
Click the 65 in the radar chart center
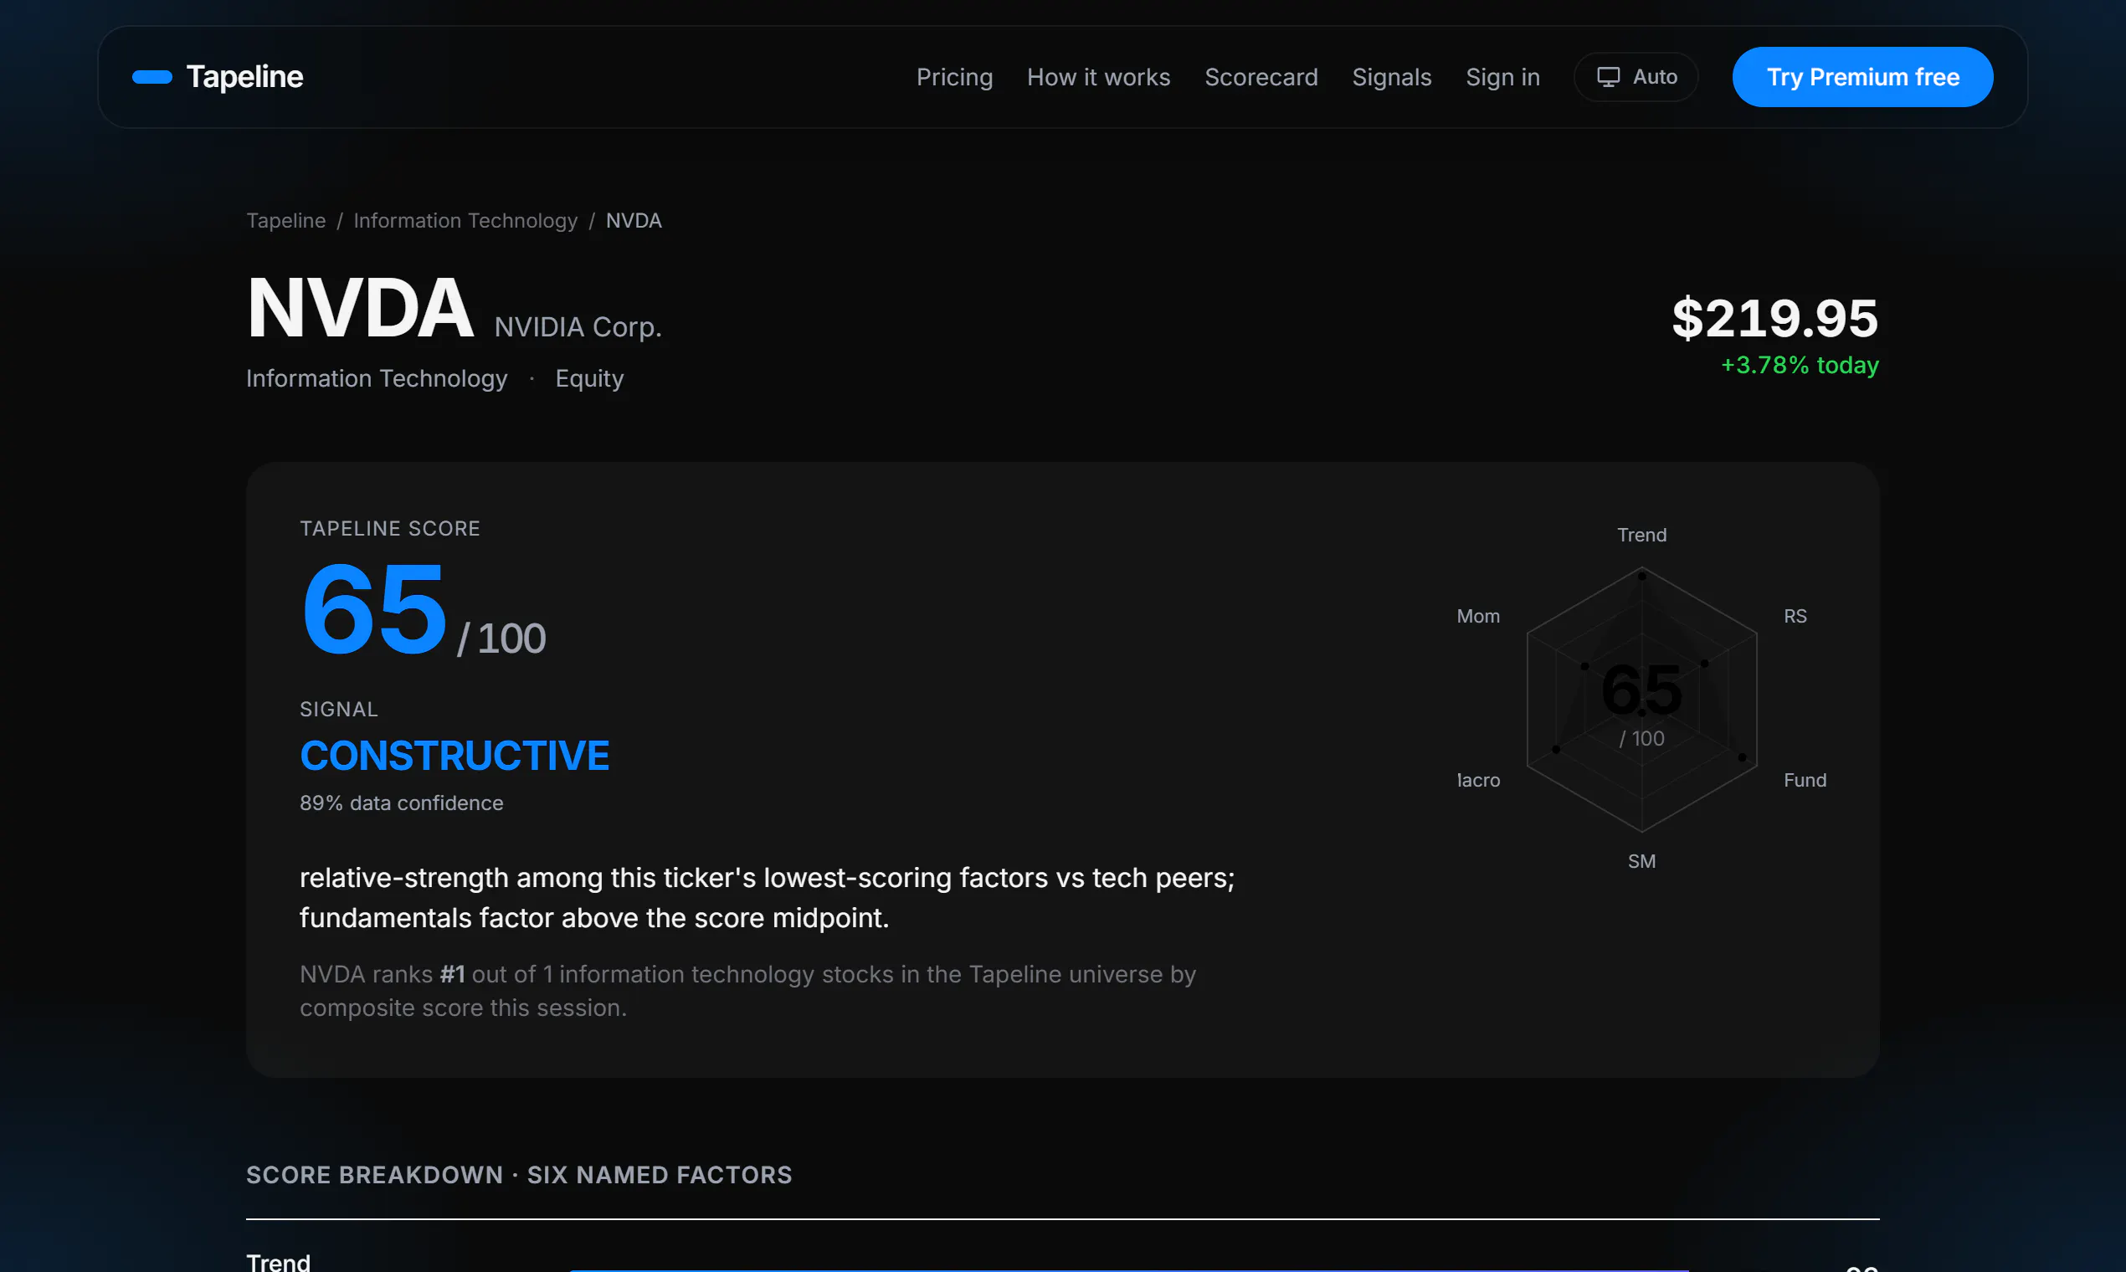tap(1641, 690)
